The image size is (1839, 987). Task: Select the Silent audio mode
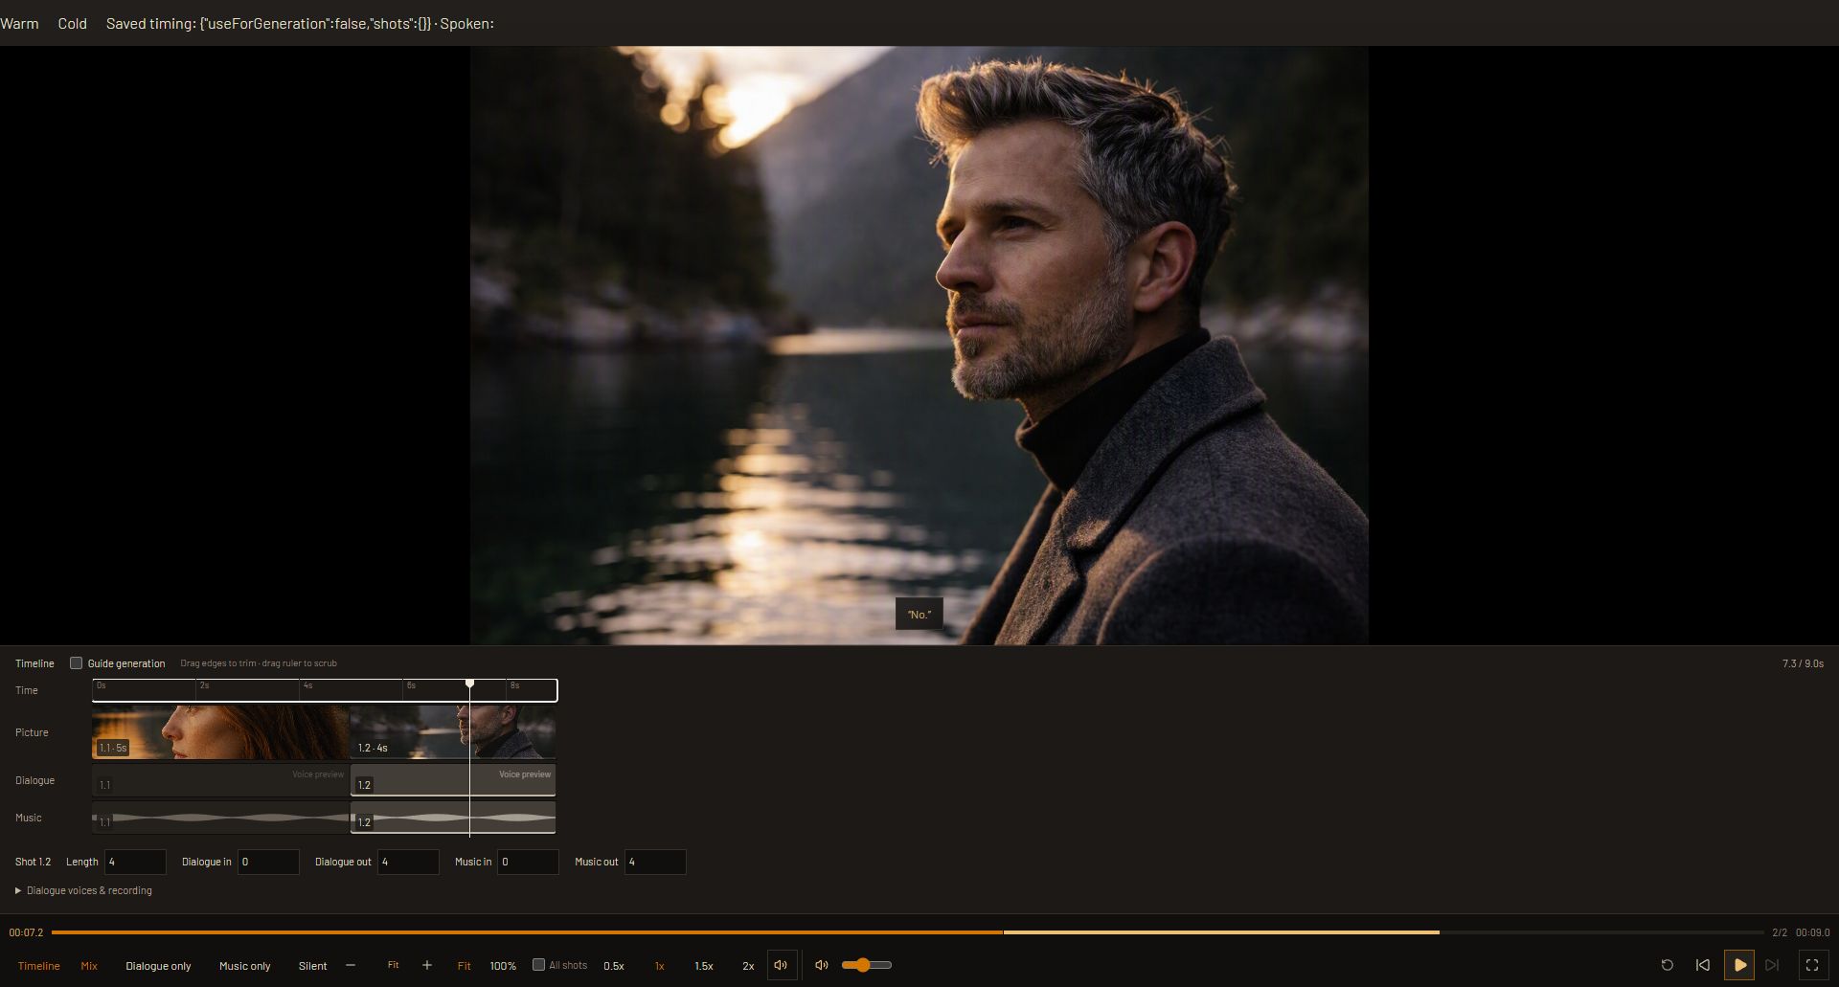[x=312, y=966]
